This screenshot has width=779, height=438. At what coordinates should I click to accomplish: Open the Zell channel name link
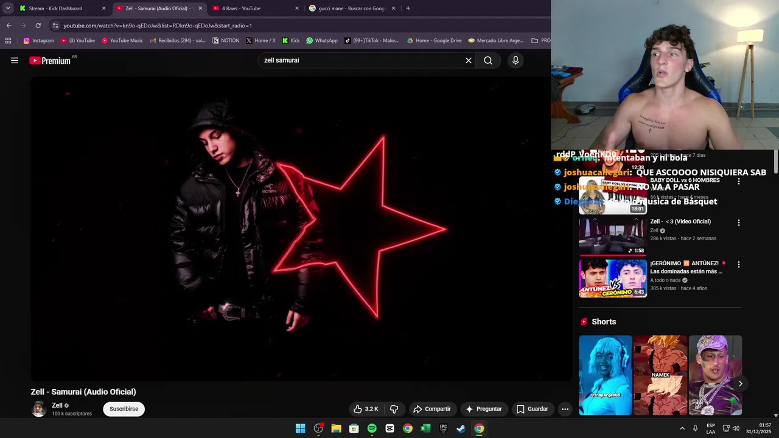click(x=57, y=405)
